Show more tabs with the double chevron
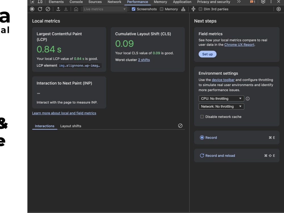This screenshot has width=284, height=213. tap(239, 2)
